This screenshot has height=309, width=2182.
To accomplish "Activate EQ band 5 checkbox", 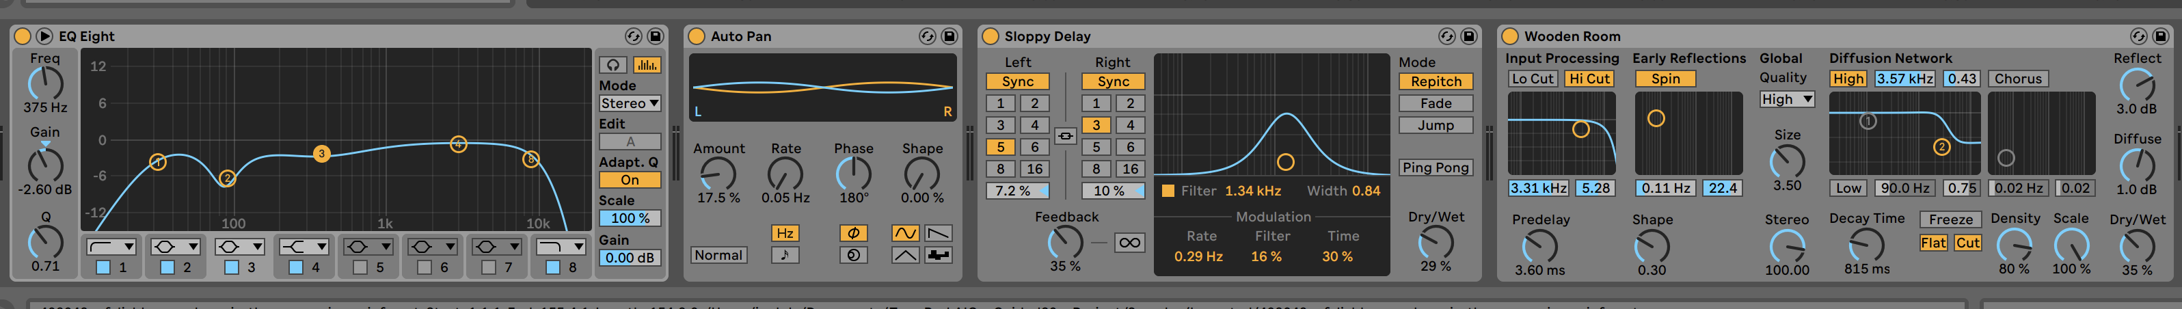I will [x=360, y=267].
